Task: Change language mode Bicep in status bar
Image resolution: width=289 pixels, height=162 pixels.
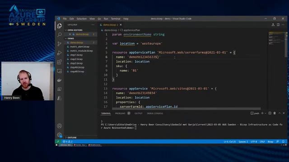Action: point(270,142)
